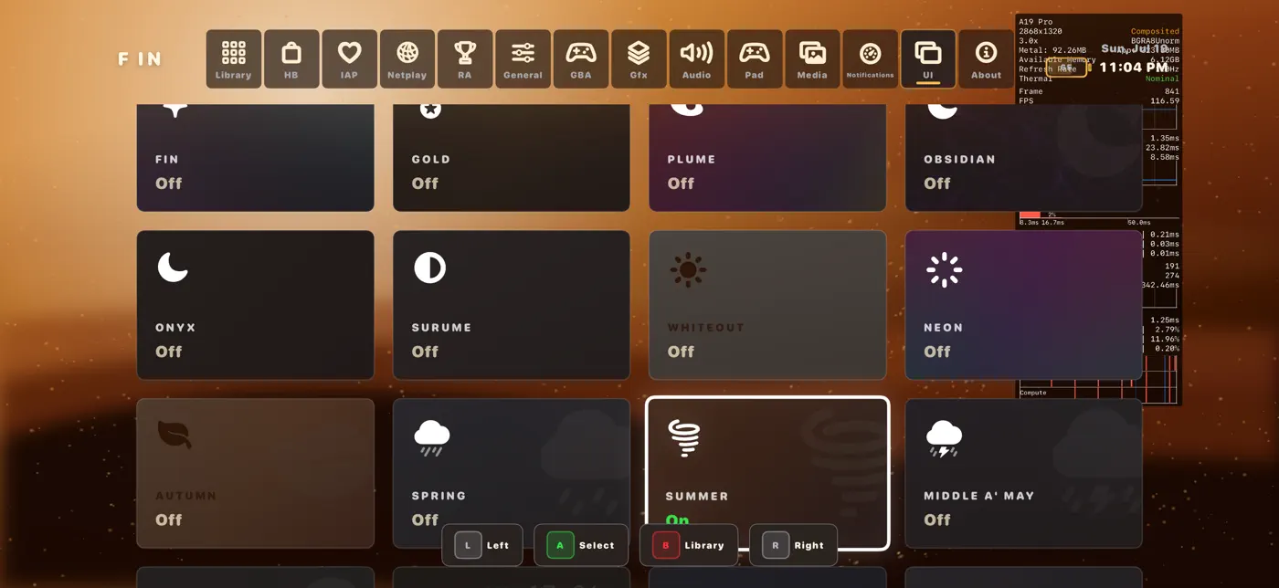Click the FPS readout in overlay

click(1099, 100)
